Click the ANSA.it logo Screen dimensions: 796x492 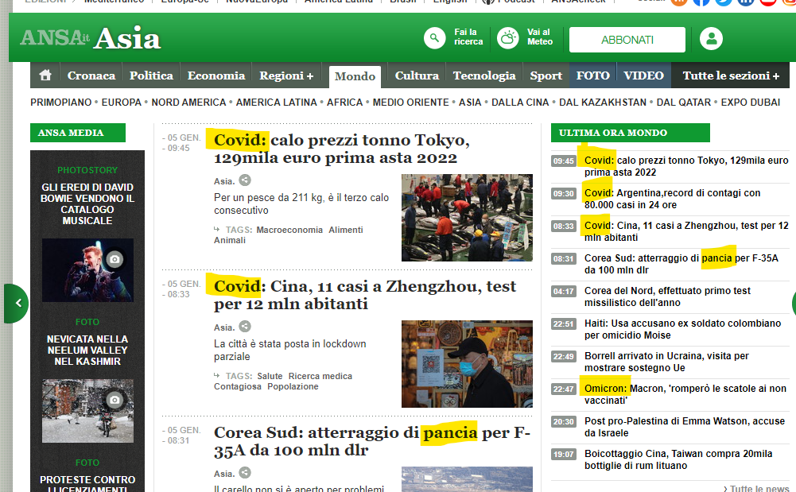pyautogui.click(x=55, y=38)
